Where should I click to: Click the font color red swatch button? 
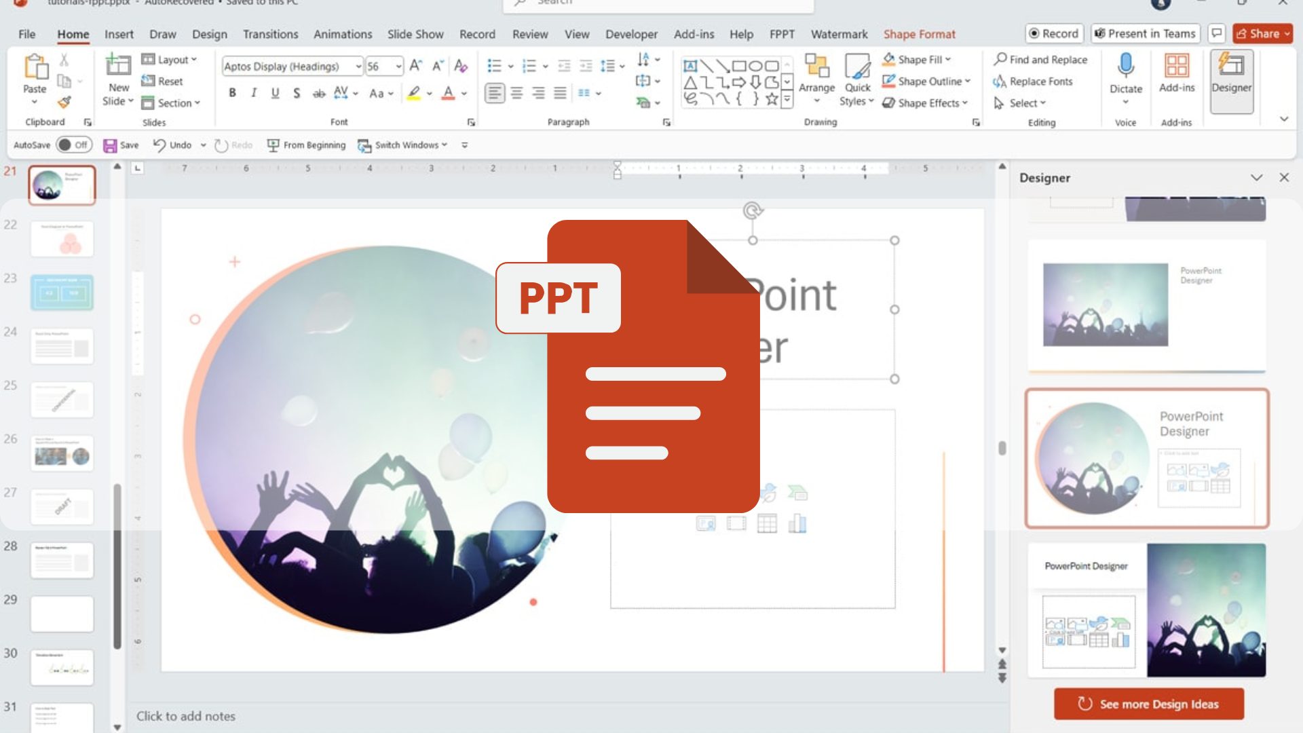tap(448, 93)
